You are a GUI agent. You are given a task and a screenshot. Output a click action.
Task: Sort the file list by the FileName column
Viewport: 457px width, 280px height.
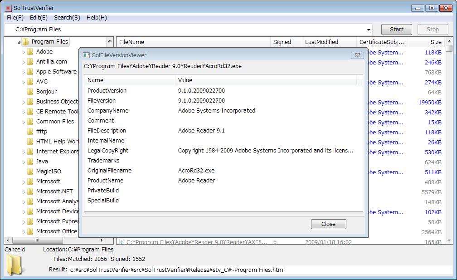tap(193, 42)
